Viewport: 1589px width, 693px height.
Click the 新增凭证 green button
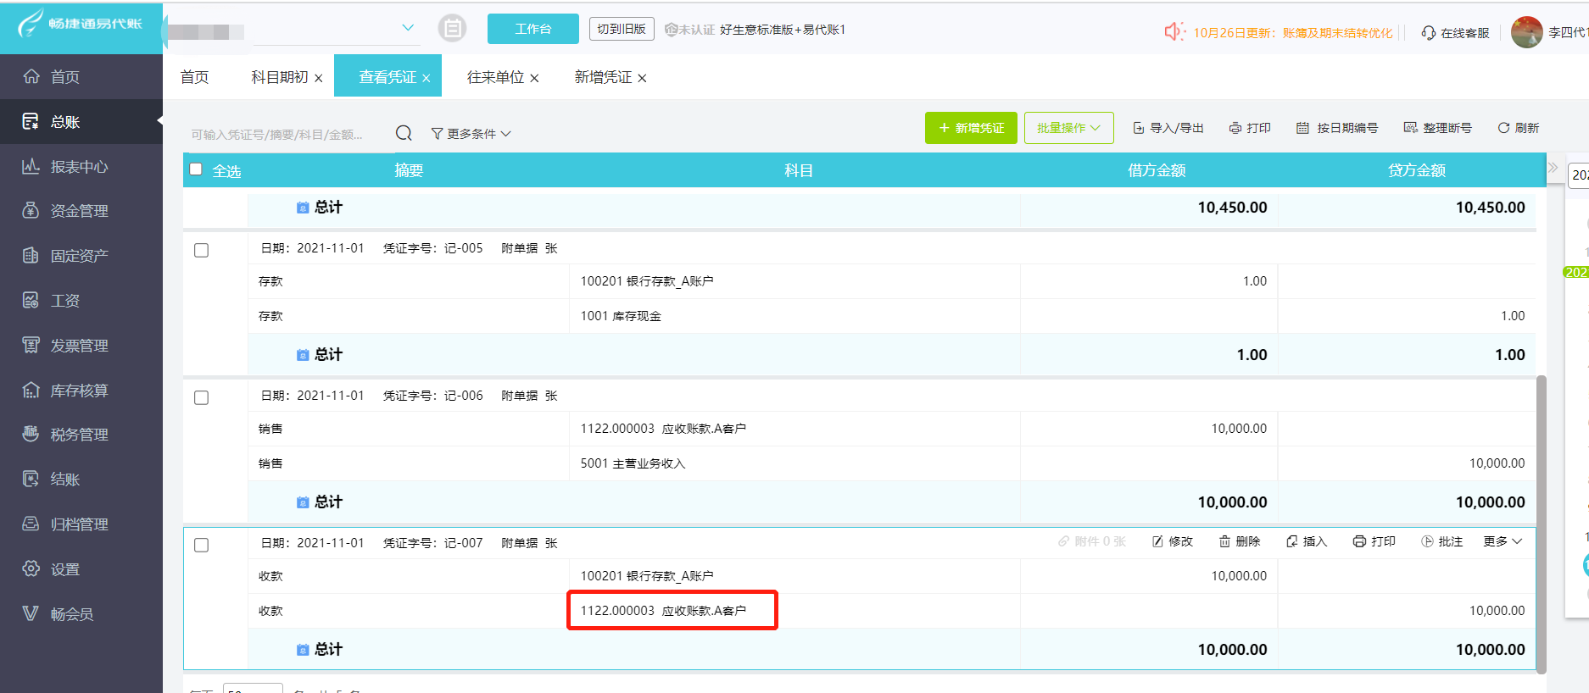pos(971,128)
